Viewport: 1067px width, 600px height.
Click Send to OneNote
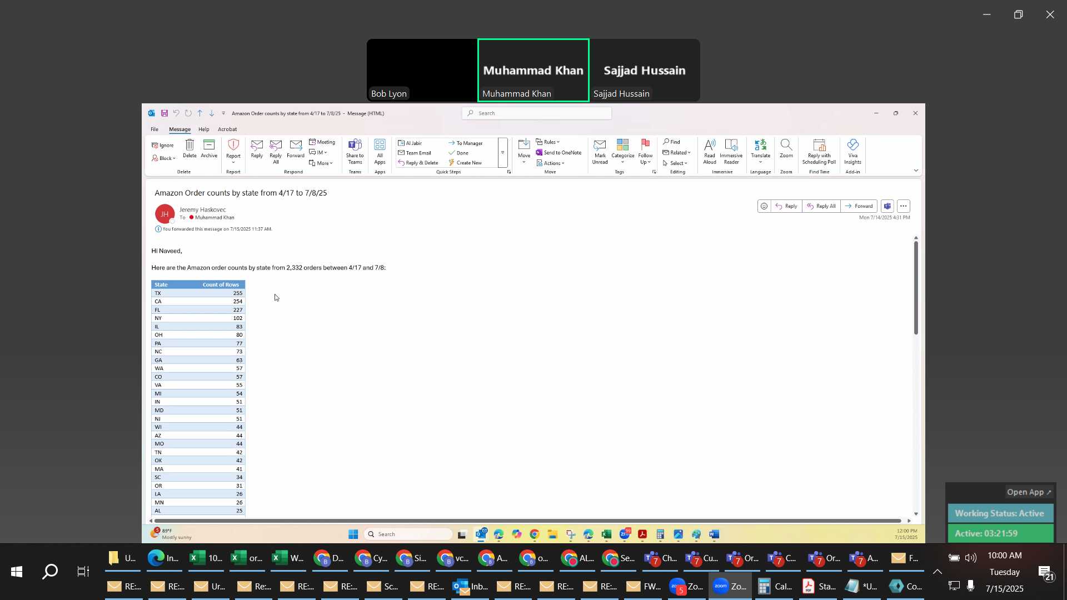pyautogui.click(x=559, y=153)
